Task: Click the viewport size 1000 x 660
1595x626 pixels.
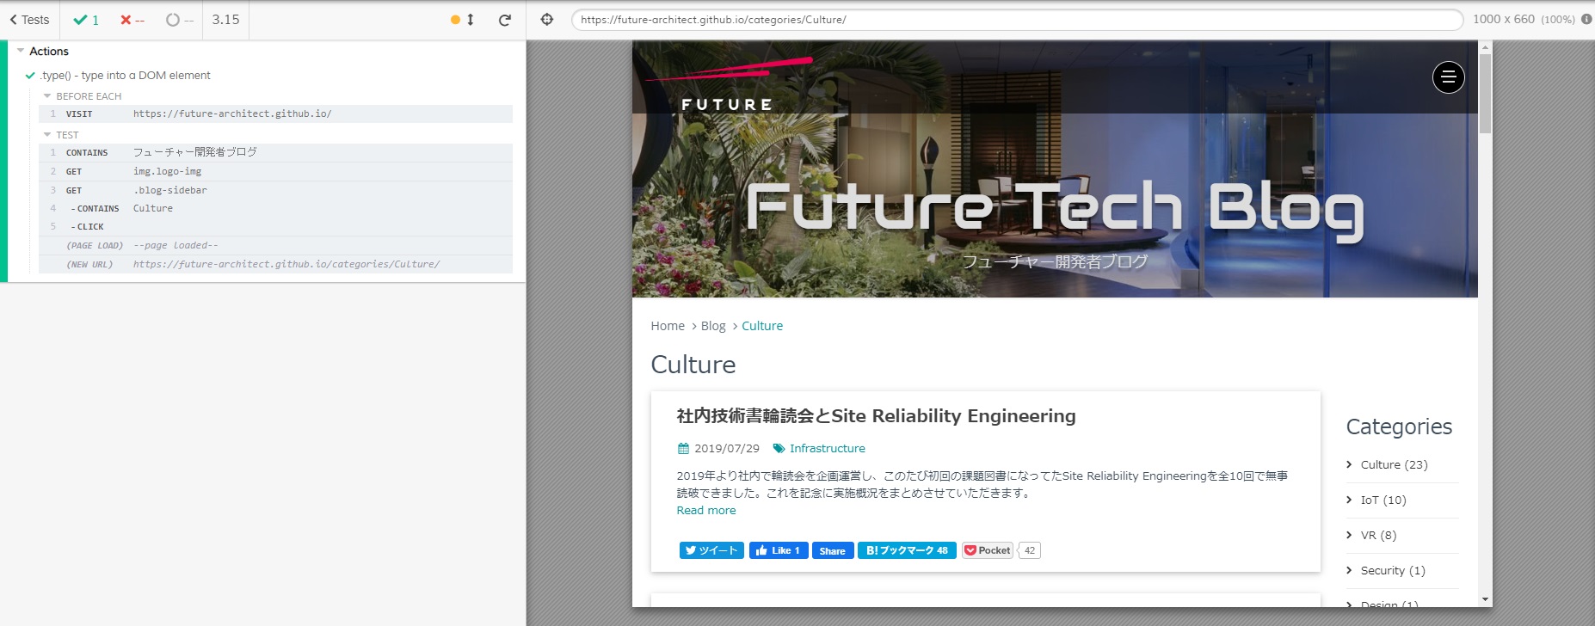Action: tap(1503, 19)
